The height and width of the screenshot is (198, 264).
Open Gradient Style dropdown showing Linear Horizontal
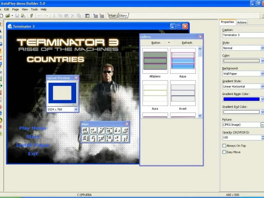(262, 86)
